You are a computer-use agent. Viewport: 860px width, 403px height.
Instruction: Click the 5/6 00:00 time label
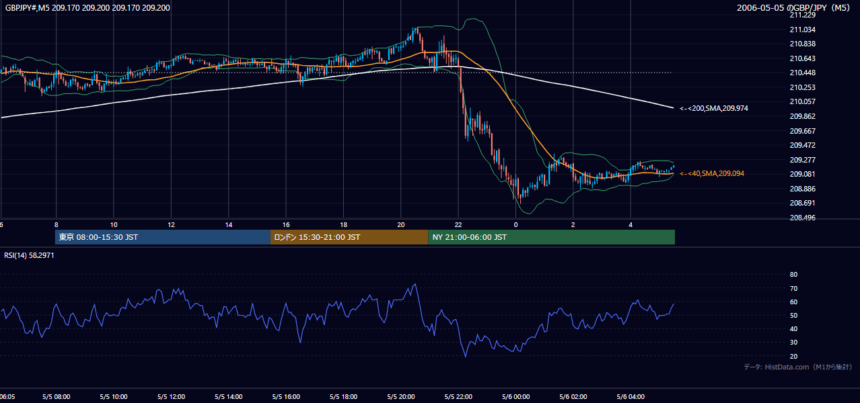pyautogui.click(x=515, y=397)
